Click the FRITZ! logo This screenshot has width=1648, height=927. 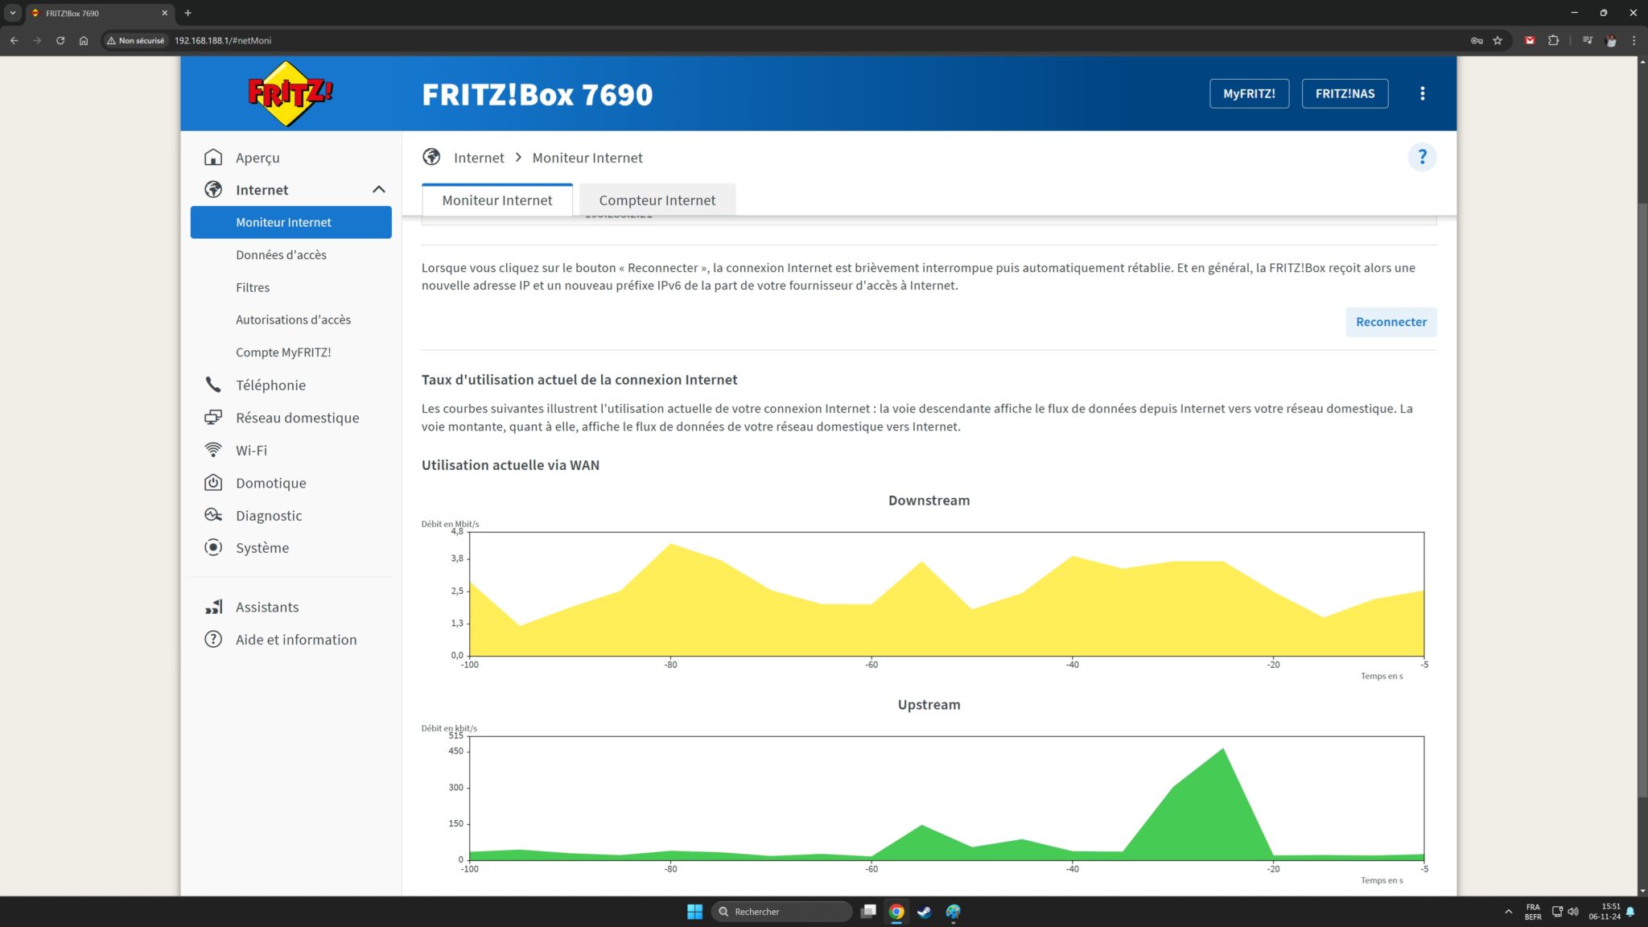click(x=290, y=93)
